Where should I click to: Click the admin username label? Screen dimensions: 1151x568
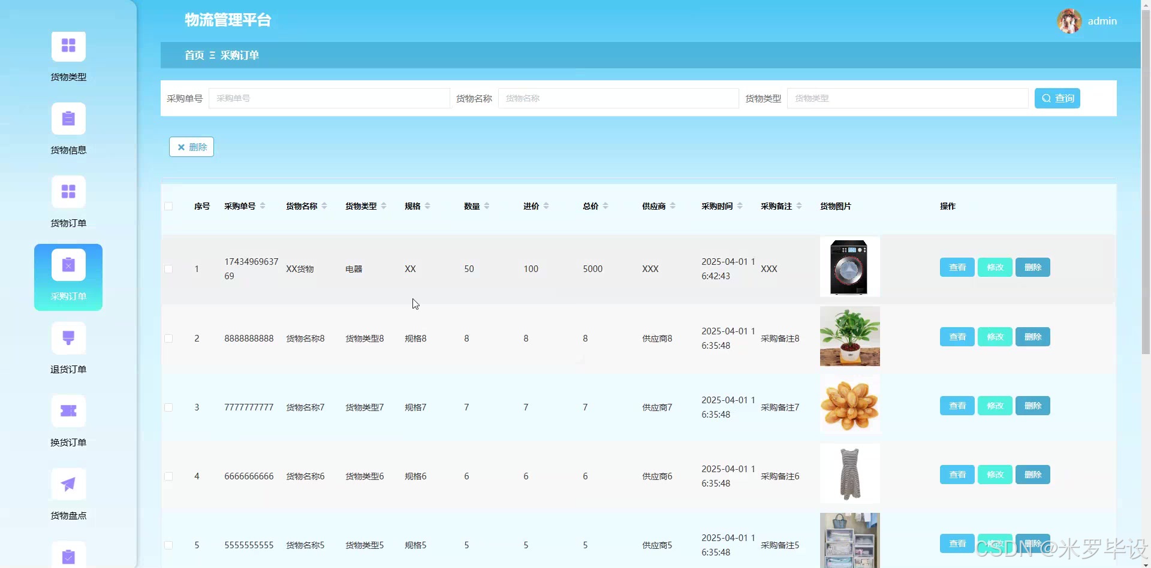pyautogui.click(x=1102, y=21)
